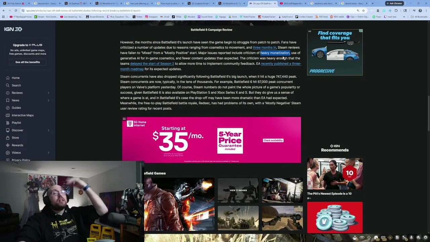Open the 'delayed the start of Season 2' link

pyautogui.click(x=152, y=64)
